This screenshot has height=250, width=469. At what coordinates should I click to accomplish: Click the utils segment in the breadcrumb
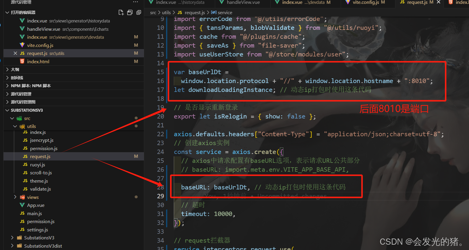point(166,12)
